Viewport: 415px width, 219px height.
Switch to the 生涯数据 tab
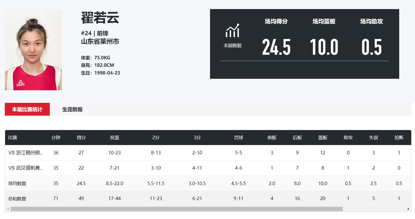coord(72,109)
